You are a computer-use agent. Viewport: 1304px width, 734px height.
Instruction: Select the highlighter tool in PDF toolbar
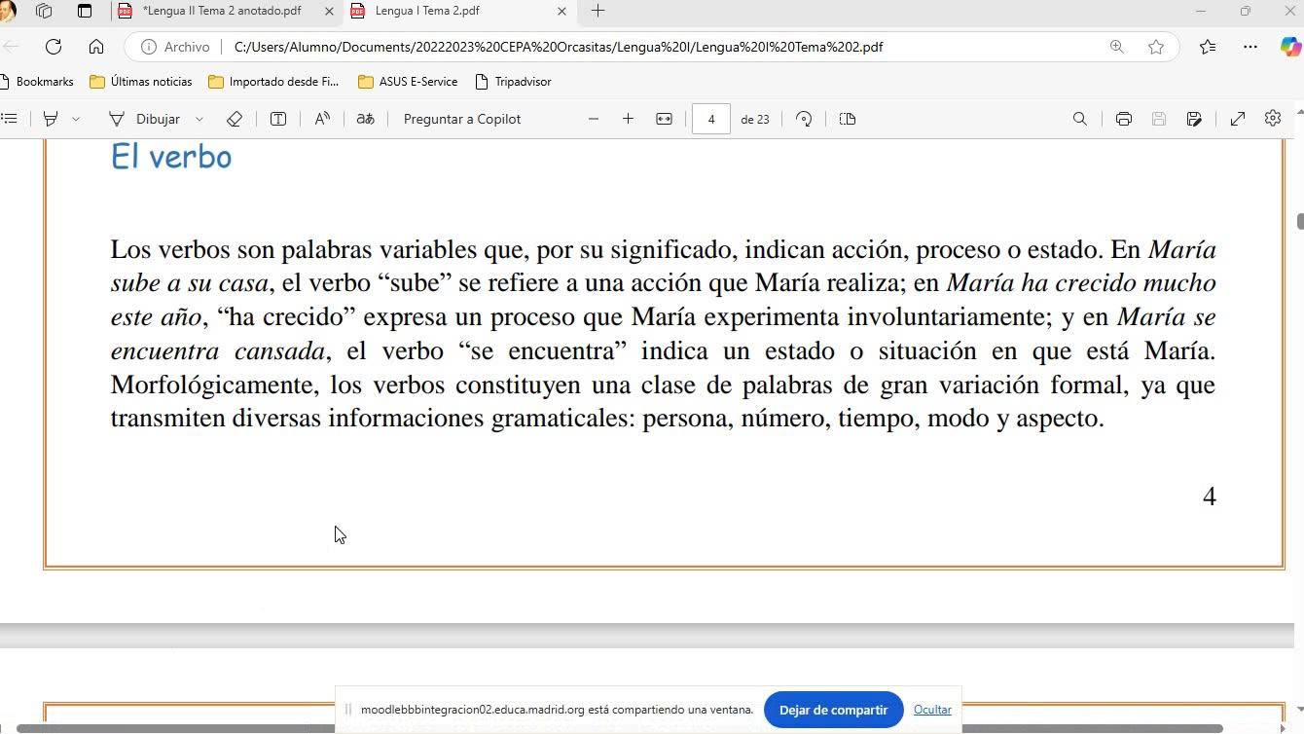(x=51, y=119)
